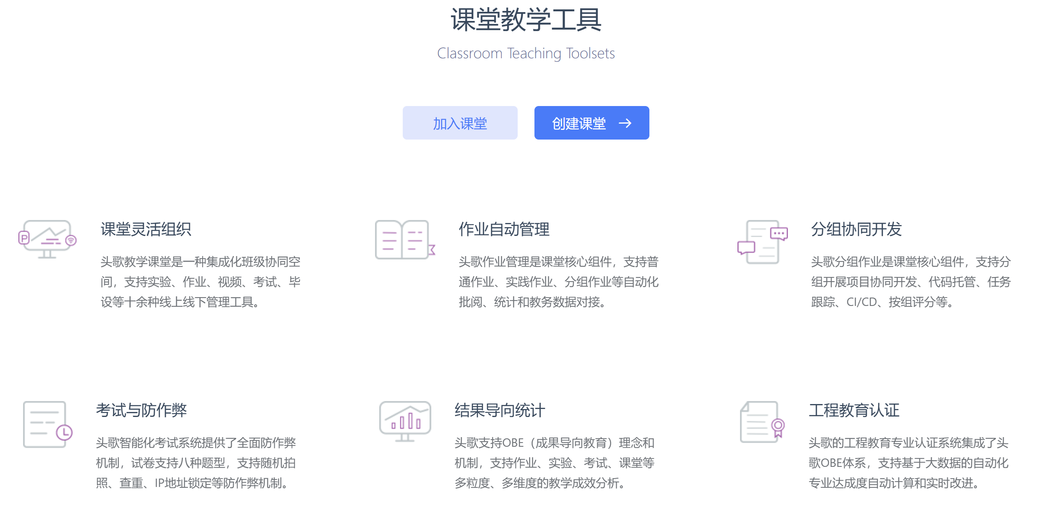Click the Classroom Teaching Toolsets subtitle
This screenshot has width=1058, height=505.
[526, 54]
